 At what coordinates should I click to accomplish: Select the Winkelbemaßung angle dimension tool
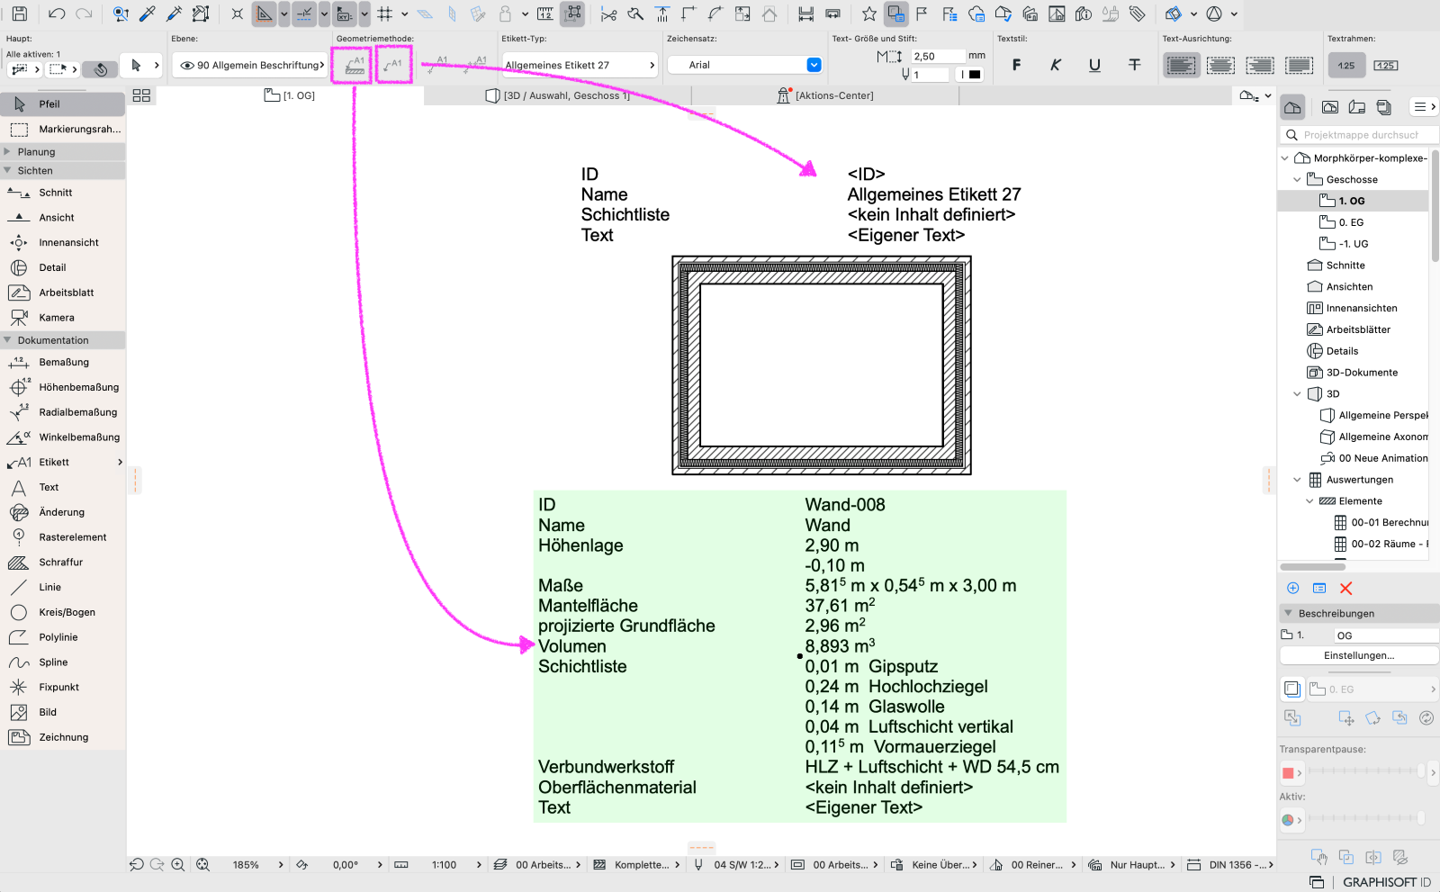click(63, 437)
